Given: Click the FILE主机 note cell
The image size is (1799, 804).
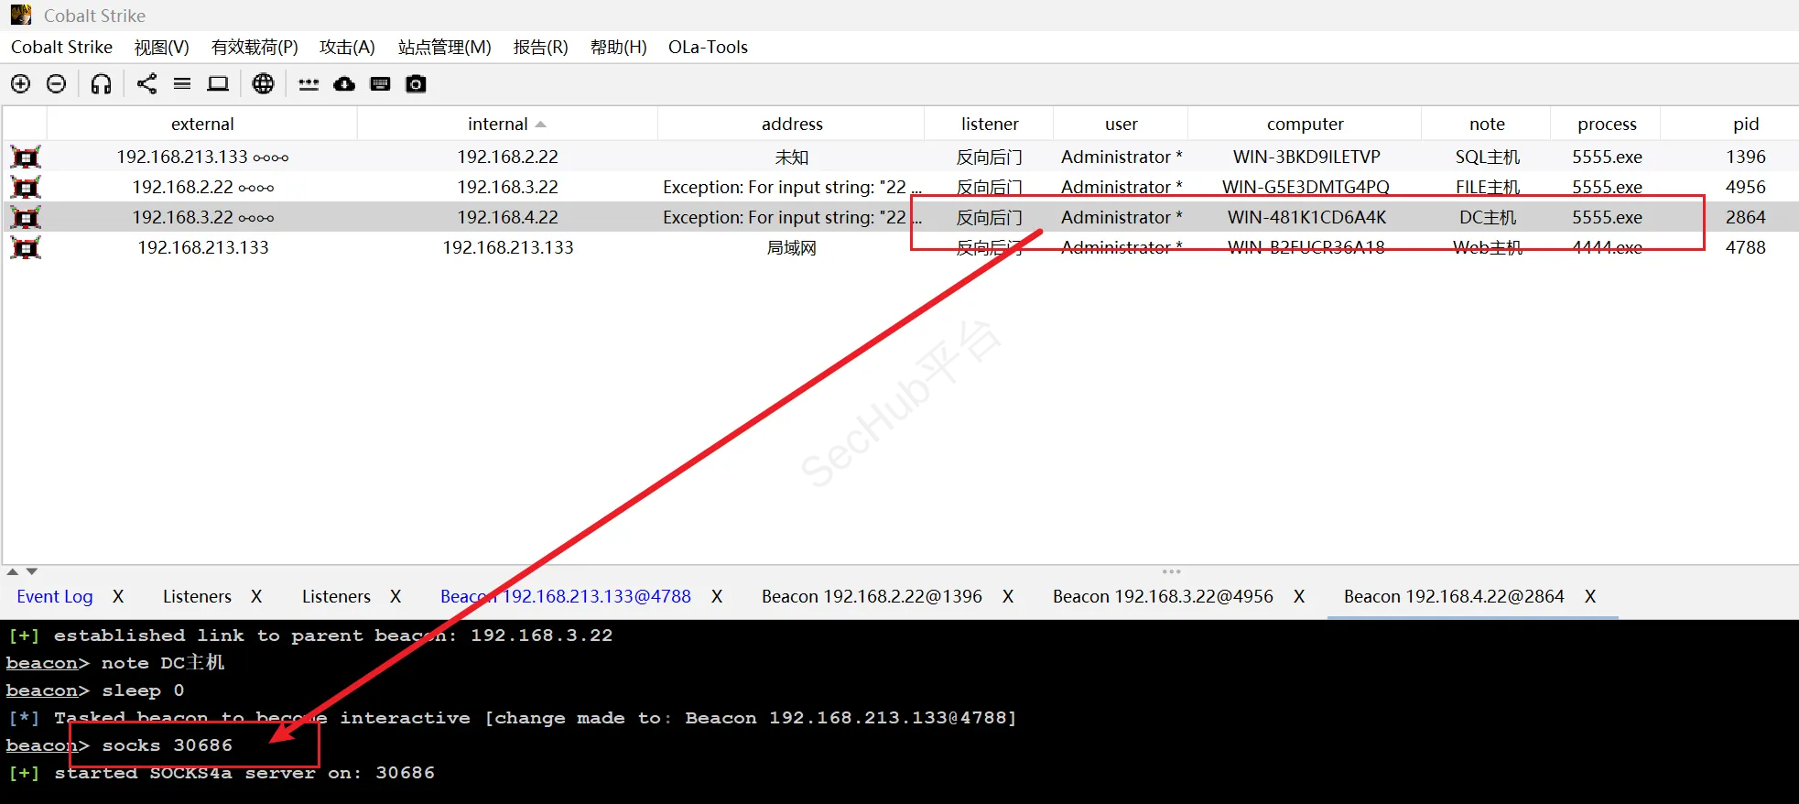Looking at the screenshot, I should tap(1488, 187).
